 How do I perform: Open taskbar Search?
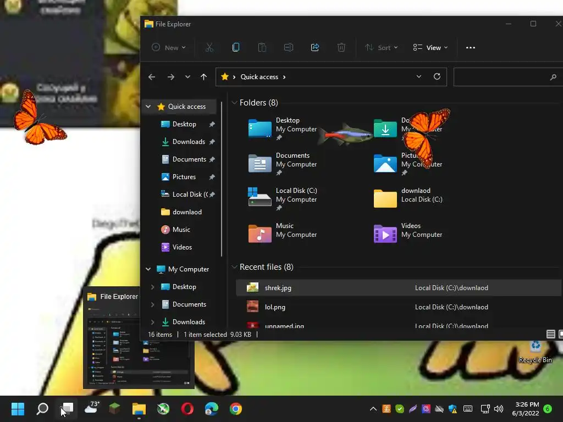click(x=42, y=409)
